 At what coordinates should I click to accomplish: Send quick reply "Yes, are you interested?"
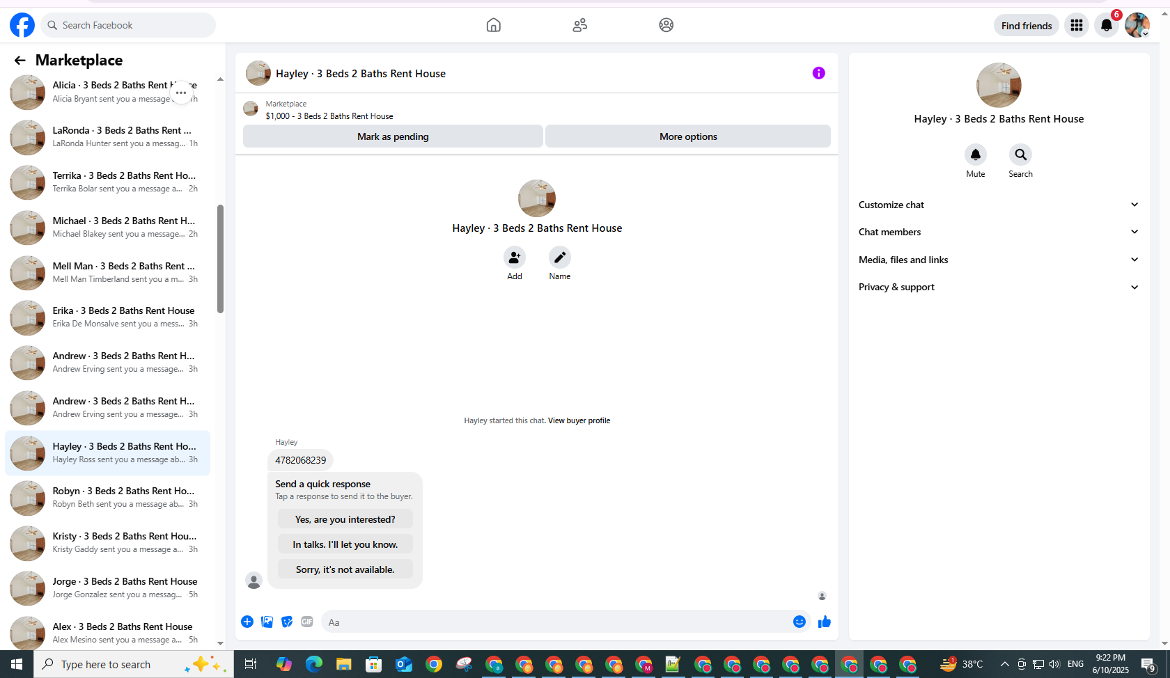coord(345,519)
